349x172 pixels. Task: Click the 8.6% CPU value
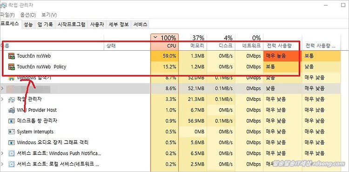pyautogui.click(x=171, y=88)
